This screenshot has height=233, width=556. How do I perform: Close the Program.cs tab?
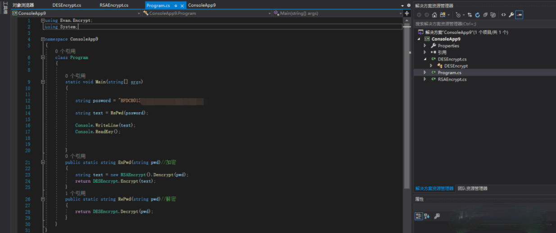[x=182, y=5]
